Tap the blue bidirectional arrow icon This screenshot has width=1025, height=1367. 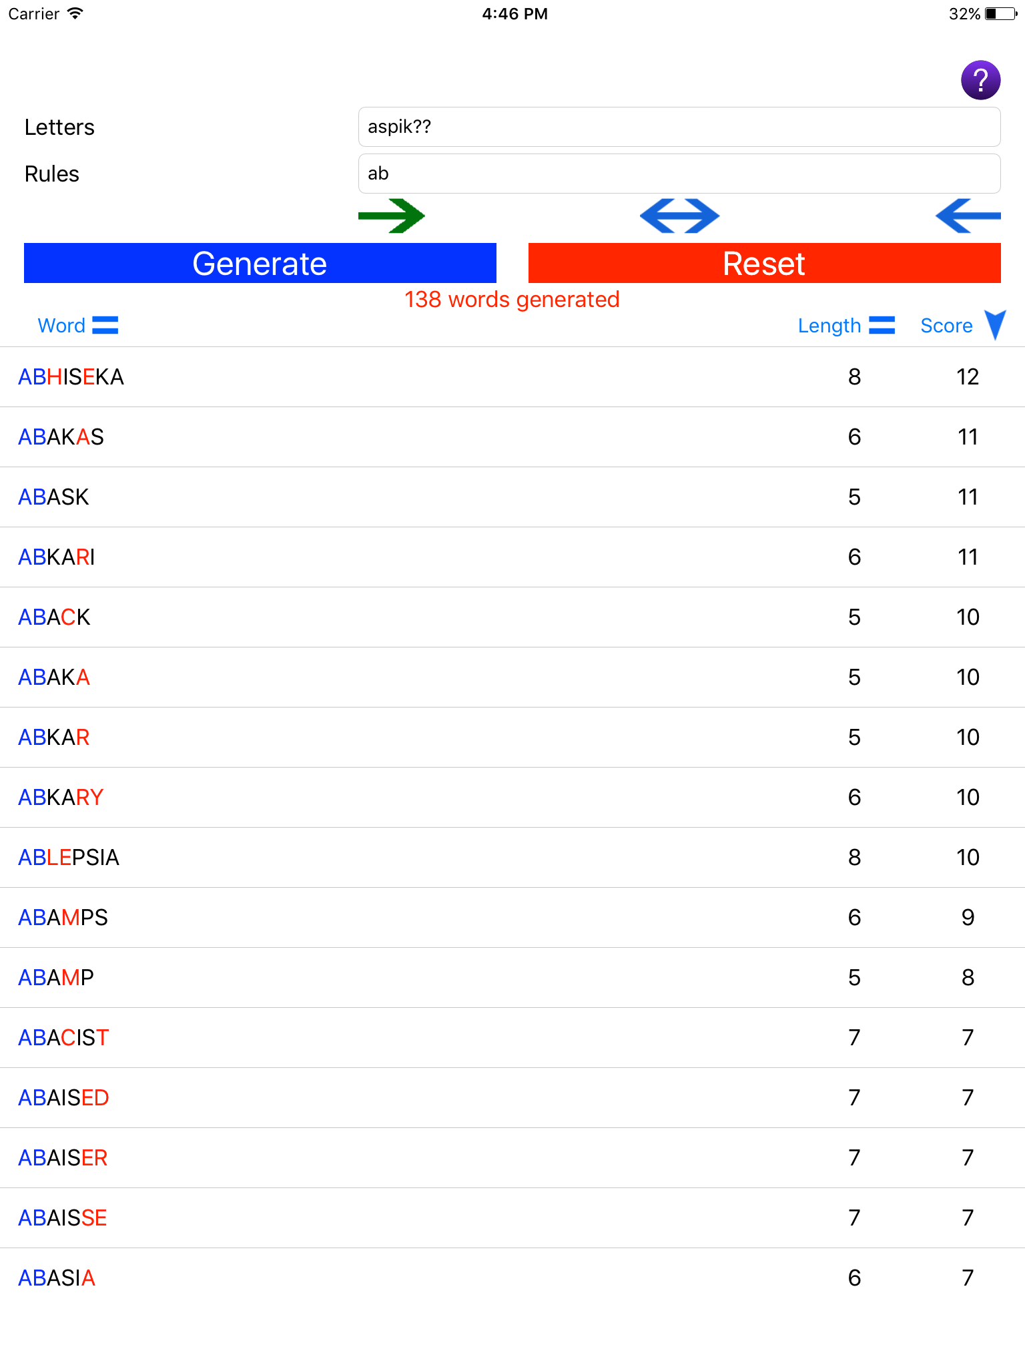pos(679,216)
